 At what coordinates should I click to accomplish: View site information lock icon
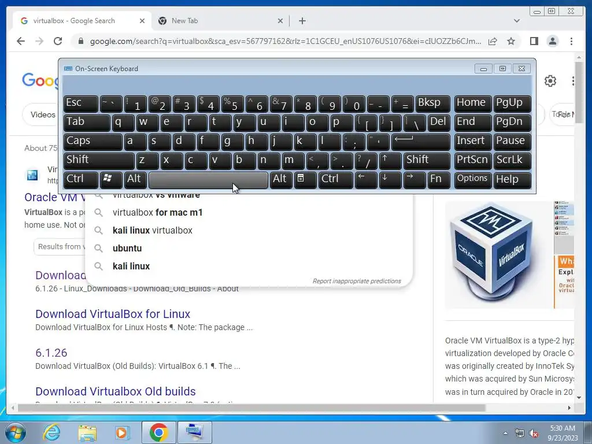(80, 41)
